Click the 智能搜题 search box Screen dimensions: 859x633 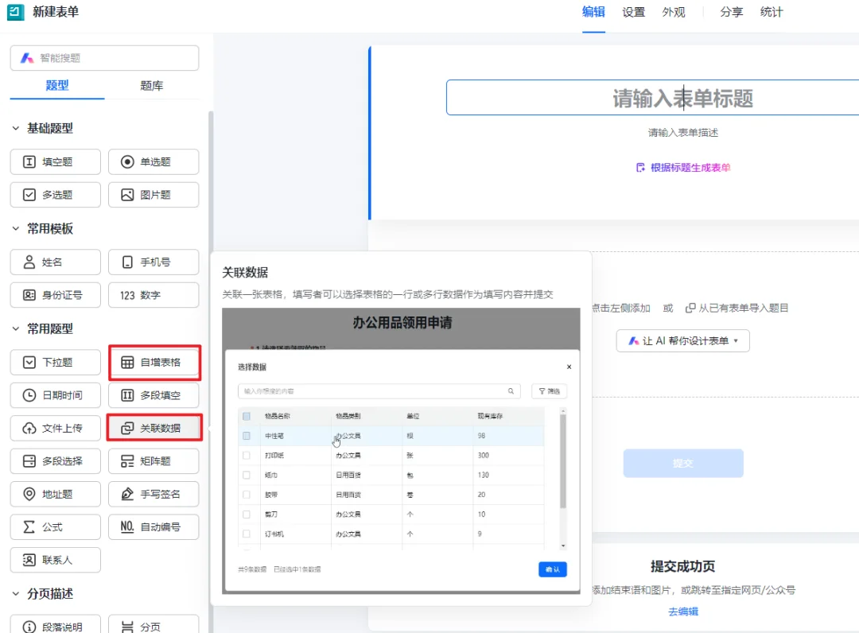click(x=104, y=58)
